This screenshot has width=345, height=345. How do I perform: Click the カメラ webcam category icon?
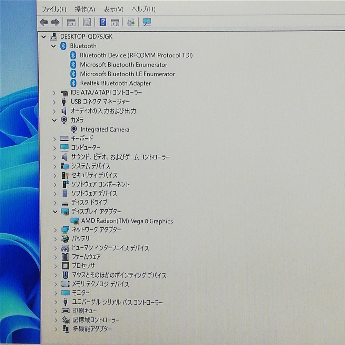[x=64, y=120]
